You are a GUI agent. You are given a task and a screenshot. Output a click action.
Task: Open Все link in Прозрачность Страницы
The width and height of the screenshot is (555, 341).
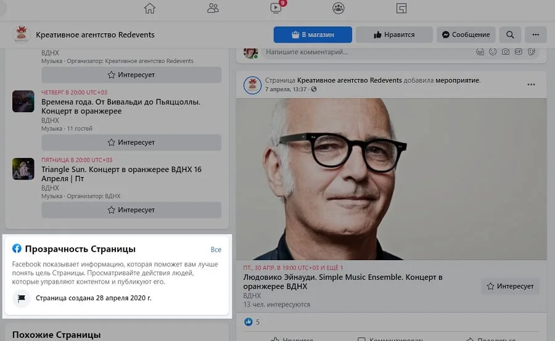(216, 250)
